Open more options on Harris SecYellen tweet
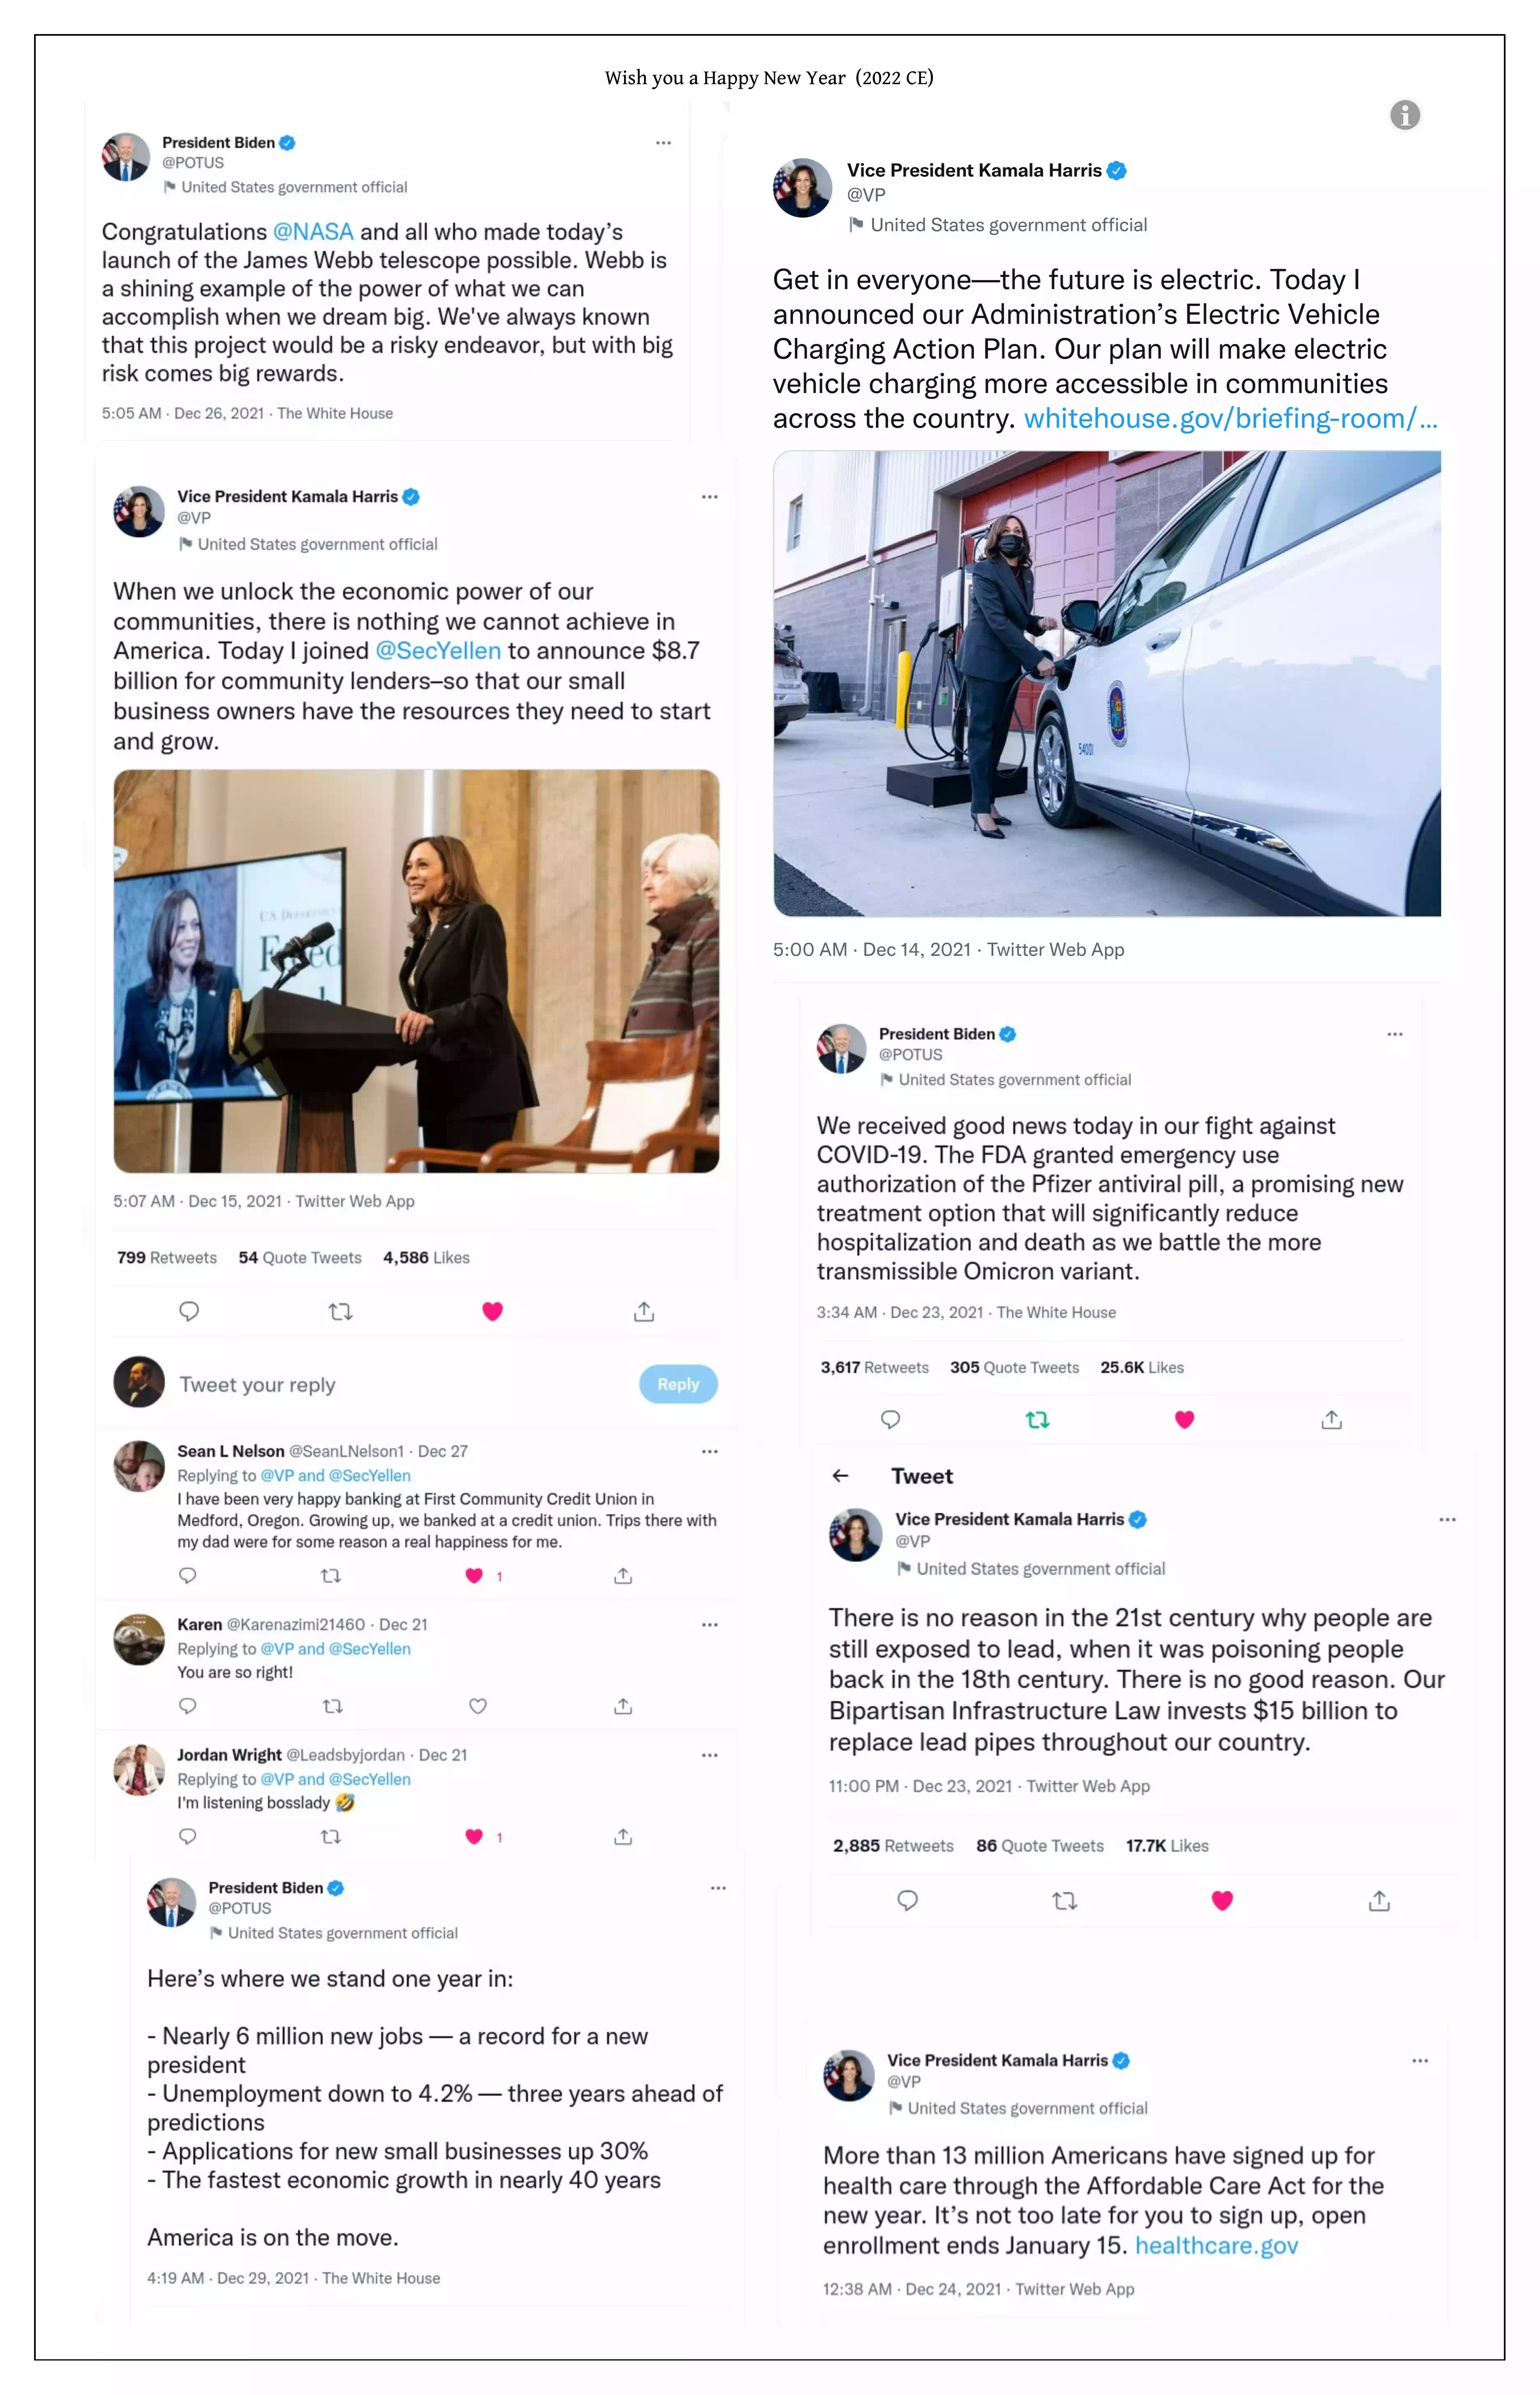Screen dimensions: 1540x2395 (709, 497)
